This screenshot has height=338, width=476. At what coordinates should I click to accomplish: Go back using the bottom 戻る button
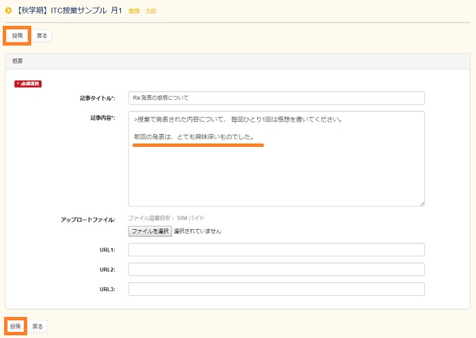(x=37, y=326)
